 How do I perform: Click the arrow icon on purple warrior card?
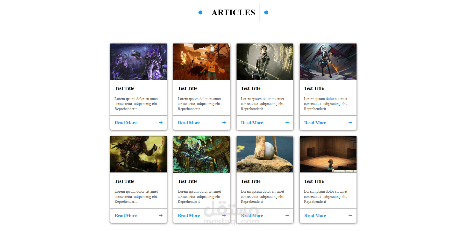point(161,122)
